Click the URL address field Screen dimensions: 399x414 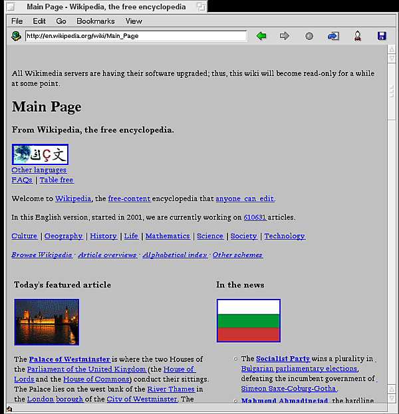(x=136, y=36)
